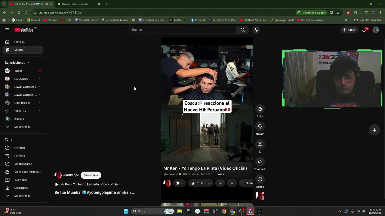Share the short via Compartir icon

click(x=260, y=162)
